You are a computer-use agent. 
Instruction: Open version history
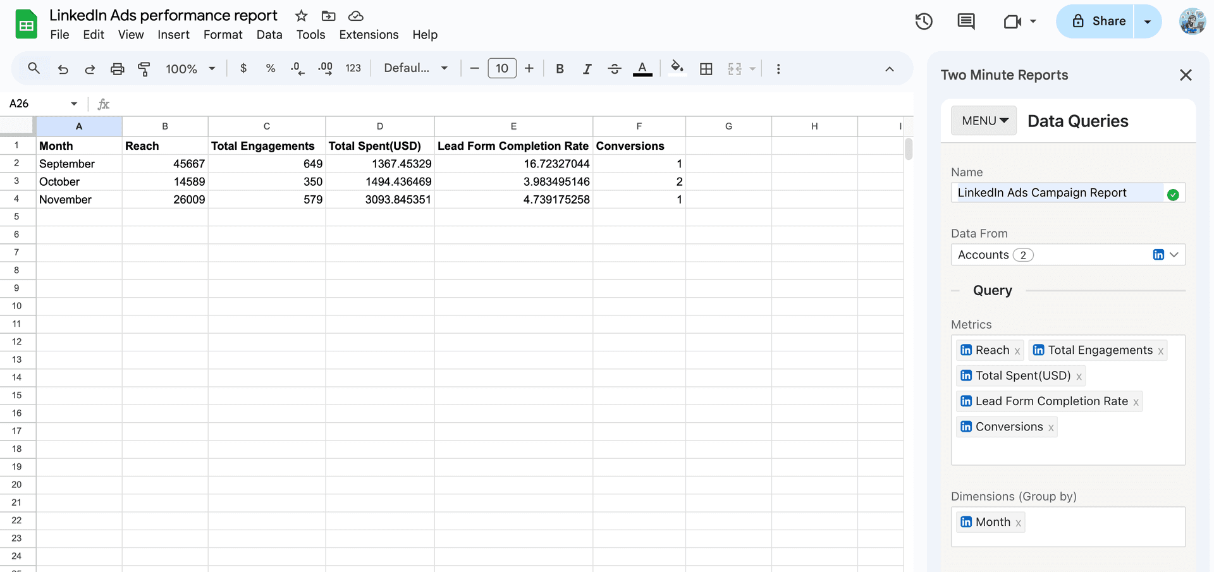pyautogui.click(x=923, y=21)
